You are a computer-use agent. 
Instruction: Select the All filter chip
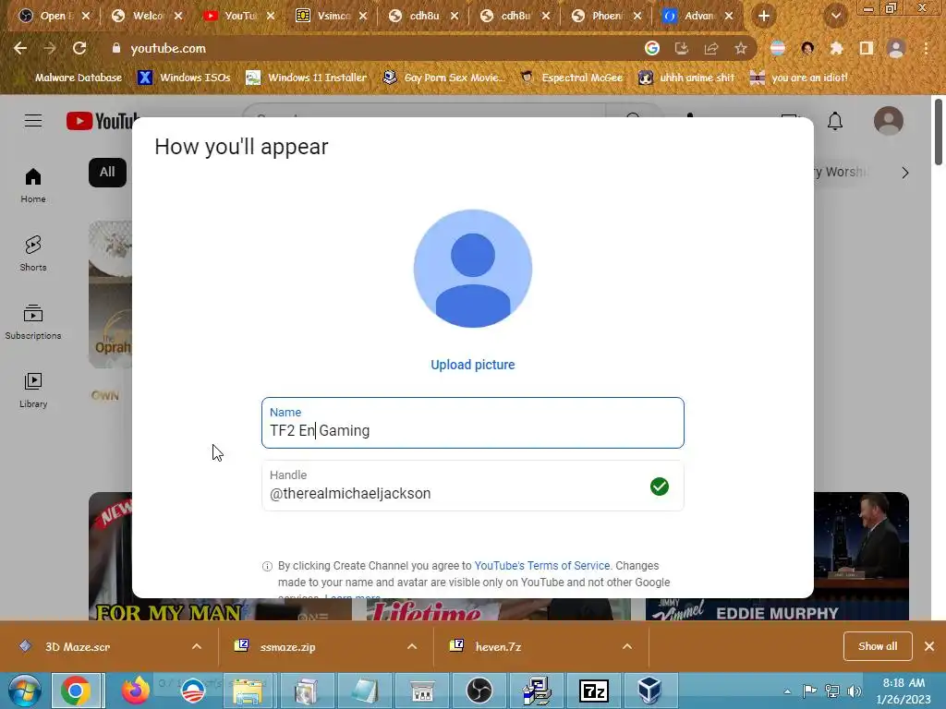(x=107, y=173)
